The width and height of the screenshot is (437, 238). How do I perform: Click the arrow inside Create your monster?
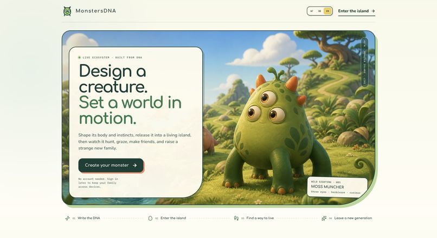(134, 165)
